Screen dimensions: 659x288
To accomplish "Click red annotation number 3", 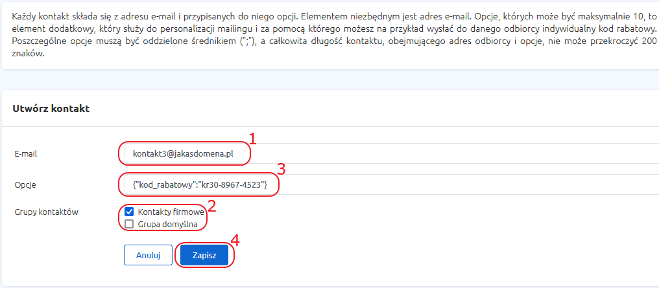I will coord(281,169).
